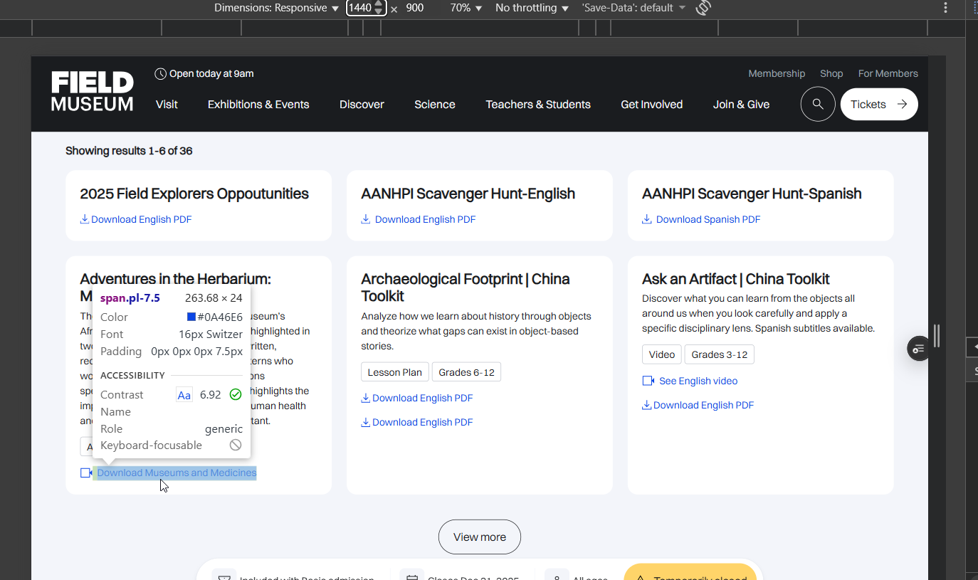The height and width of the screenshot is (580, 978).
Task: Open the For Members link
Action: point(888,73)
